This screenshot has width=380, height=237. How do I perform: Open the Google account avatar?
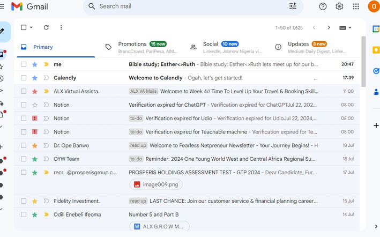tap(374, 6)
